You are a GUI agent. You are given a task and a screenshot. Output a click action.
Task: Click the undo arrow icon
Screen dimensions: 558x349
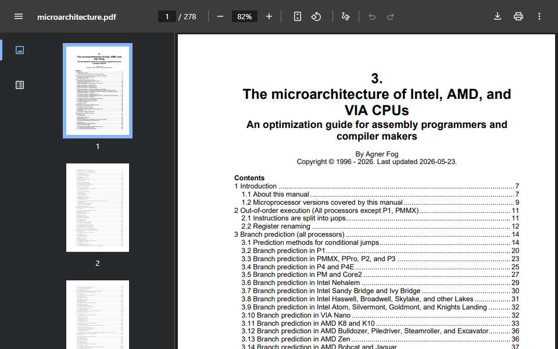point(372,16)
